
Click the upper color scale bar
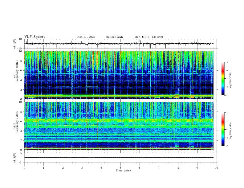pos(223,79)
